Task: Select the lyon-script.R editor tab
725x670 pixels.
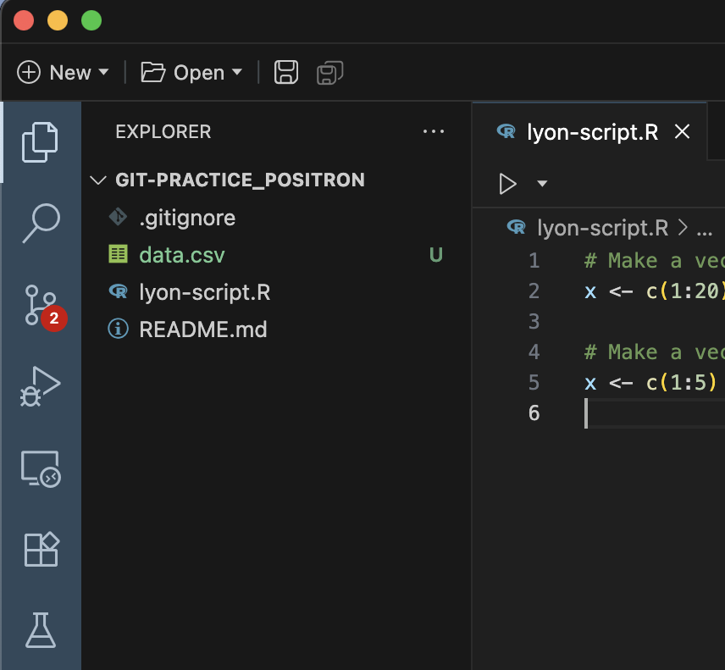Action: 593,132
